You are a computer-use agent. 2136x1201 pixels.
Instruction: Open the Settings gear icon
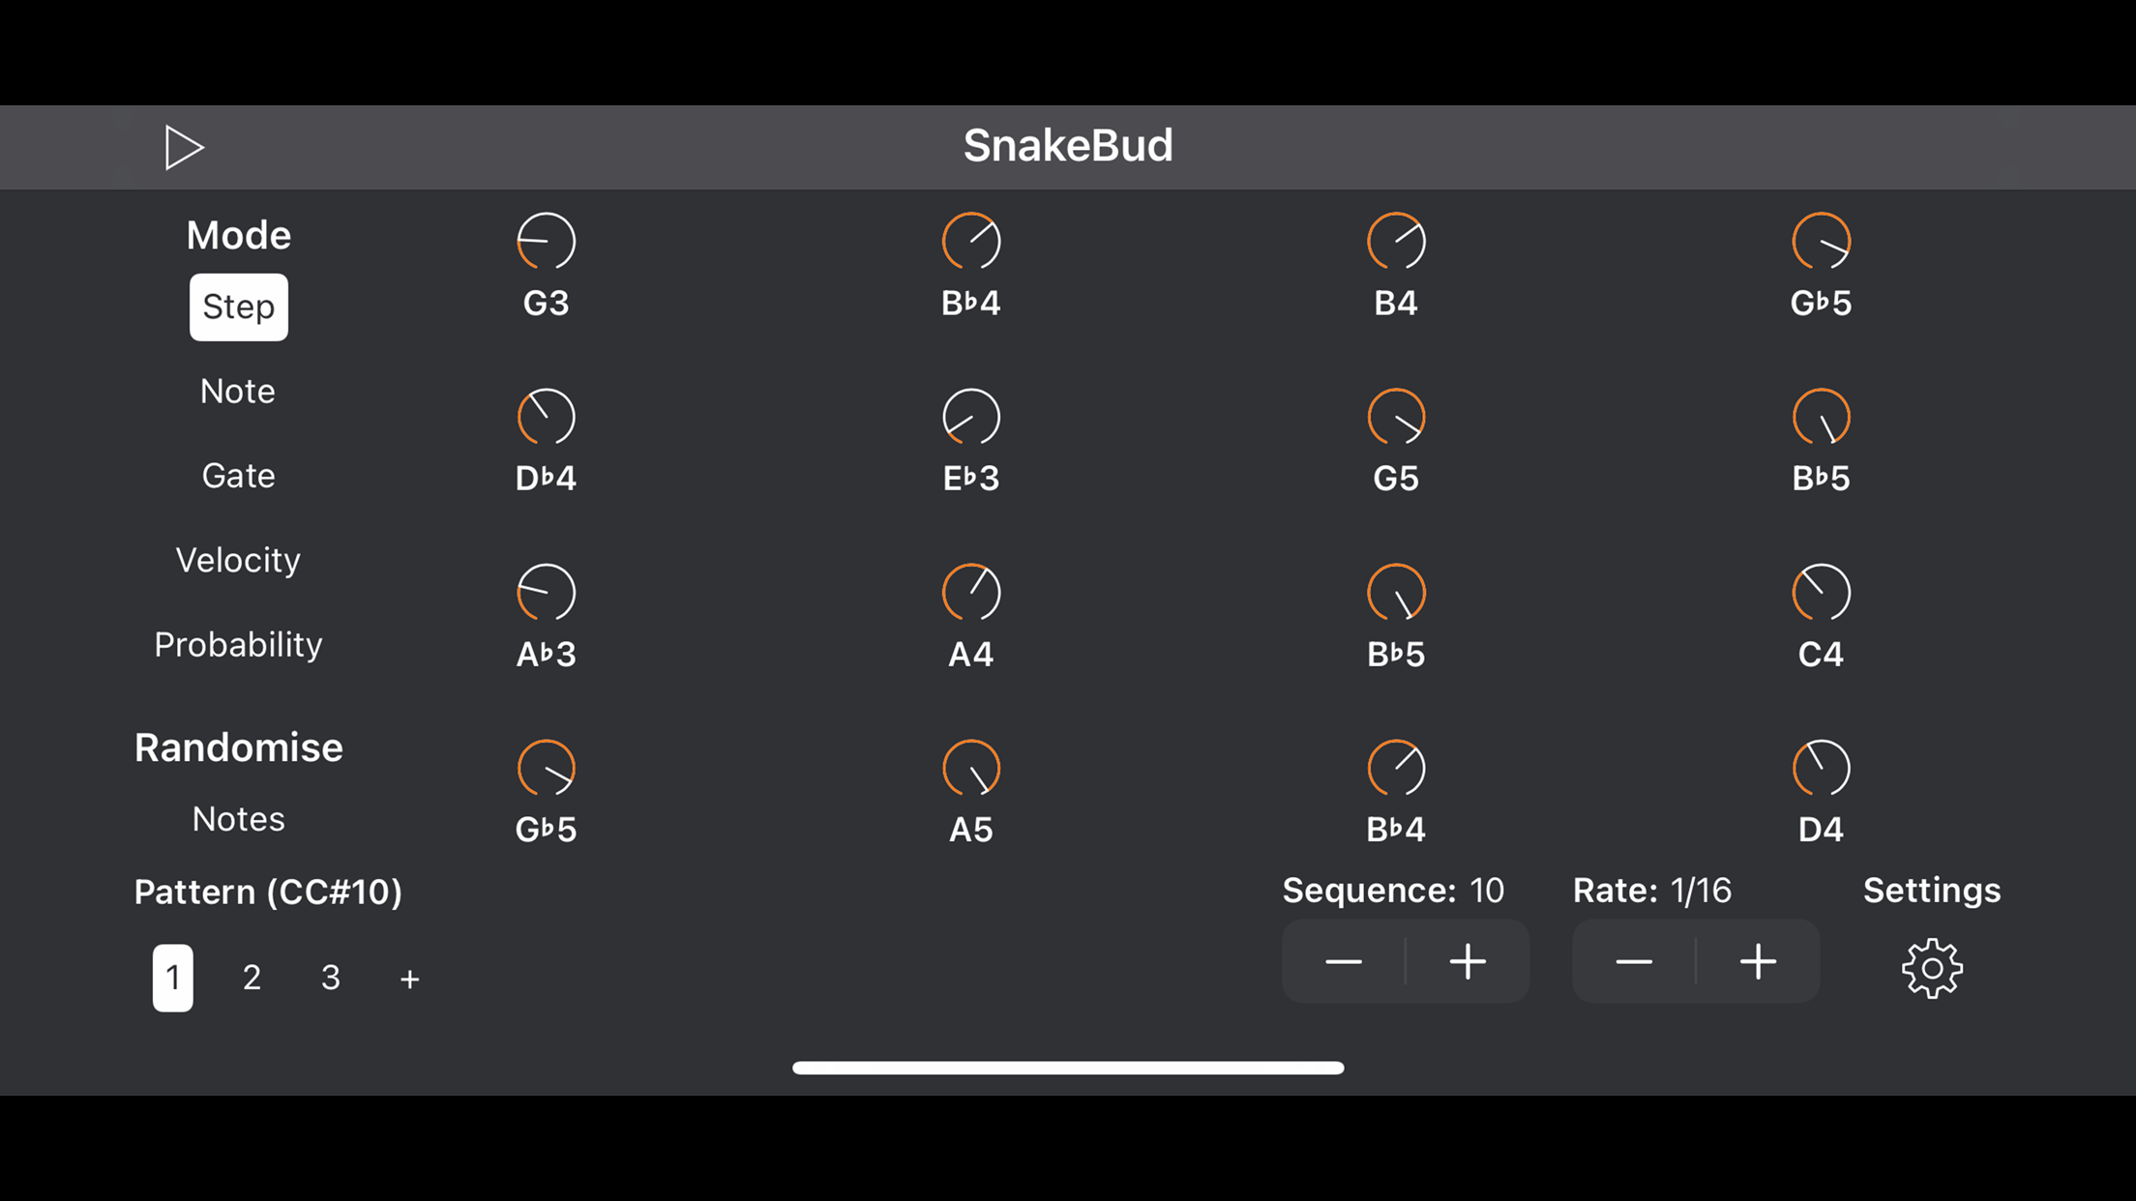1932,968
